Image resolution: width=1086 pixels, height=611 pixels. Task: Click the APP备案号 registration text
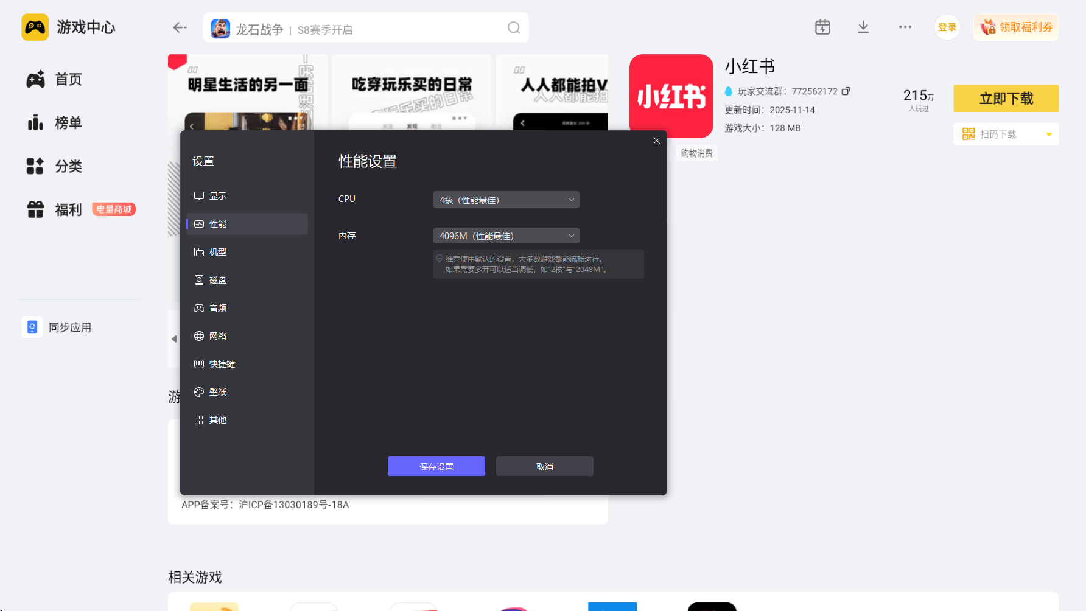point(265,505)
